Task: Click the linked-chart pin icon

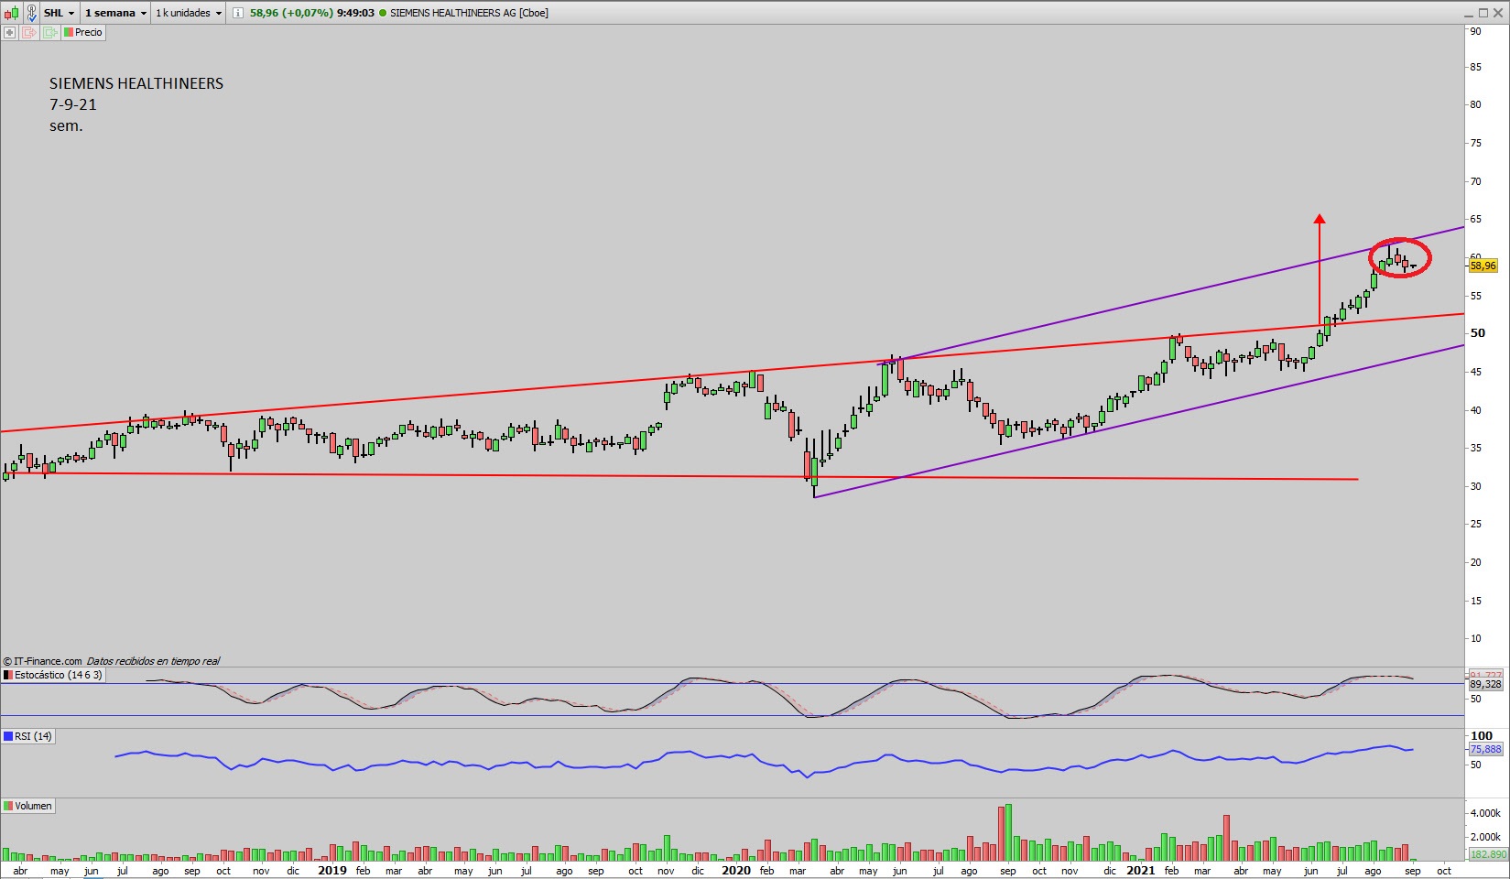Action: pyautogui.click(x=32, y=13)
